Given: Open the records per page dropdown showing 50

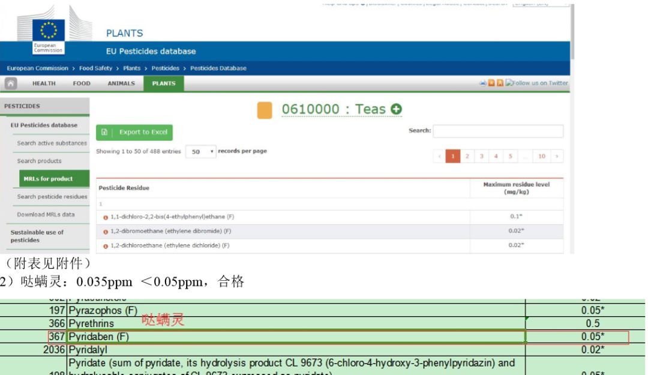Looking at the screenshot, I should 201,152.
